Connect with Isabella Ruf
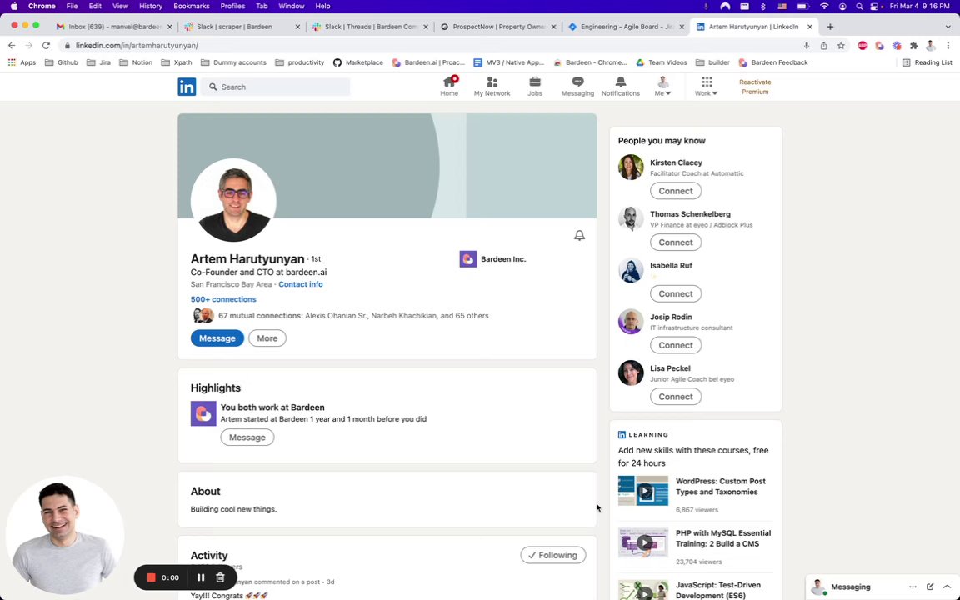The image size is (960, 600). tap(676, 294)
